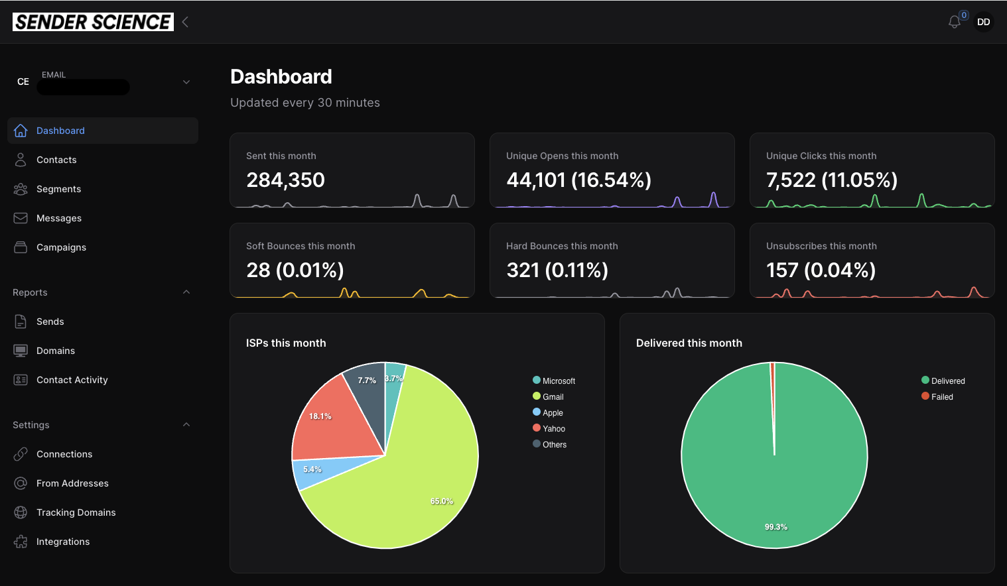Image resolution: width=1007 pixels, height=586 pixels.
Task: Click the notifications bell icon
Action: (x=954, y=22)
